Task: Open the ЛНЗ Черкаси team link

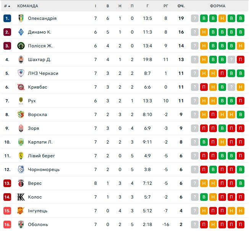Action: [x=43, y=73]
